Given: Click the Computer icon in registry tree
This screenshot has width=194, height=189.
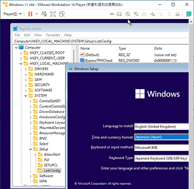Looking at the screenshot, I should 21,47.
